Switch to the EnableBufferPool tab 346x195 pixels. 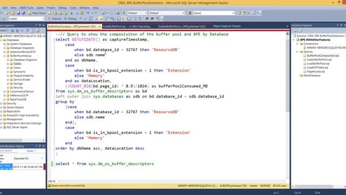pyautogui.click(x=182, y=27)
